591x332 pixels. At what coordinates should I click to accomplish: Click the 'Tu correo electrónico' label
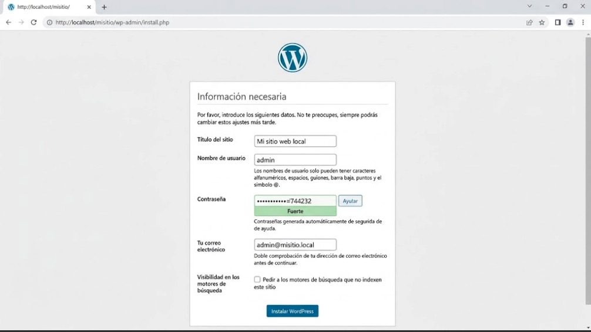(211, 246)
